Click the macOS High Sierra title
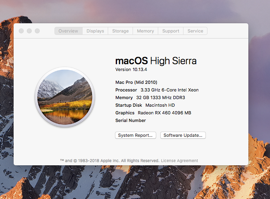Image resolution: width=270 pixels, height=199 pixels. click(x=156, y=61)
